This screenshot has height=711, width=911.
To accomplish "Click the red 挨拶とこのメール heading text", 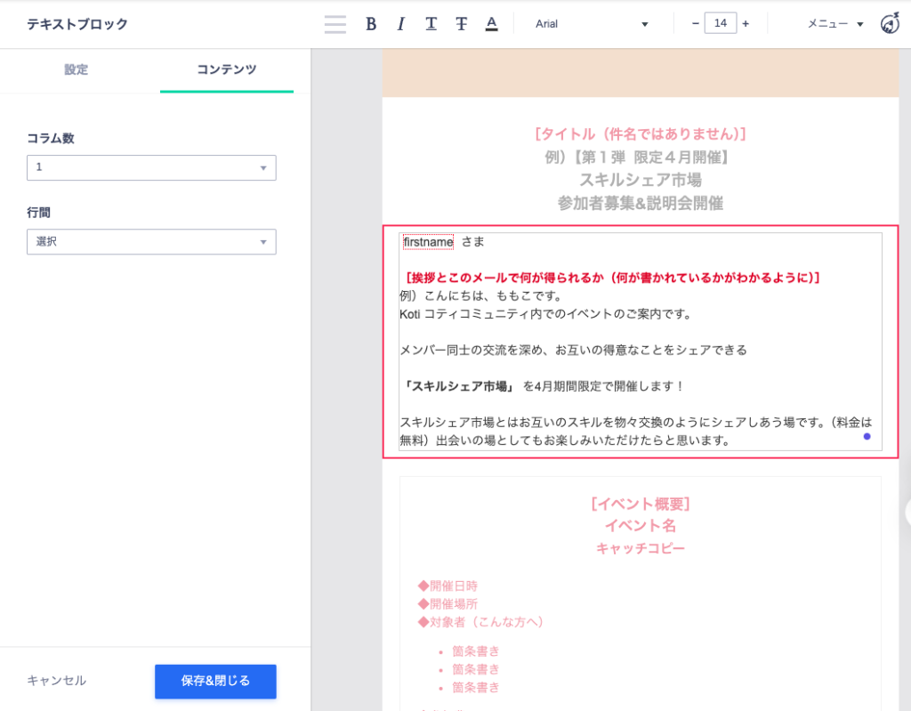I will [x=611, y=278].
